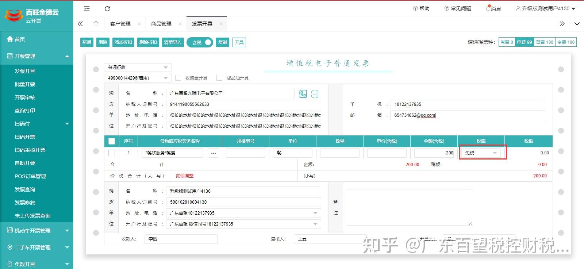
Task: Click the 复制 button
Action: (x=223, y=42)
